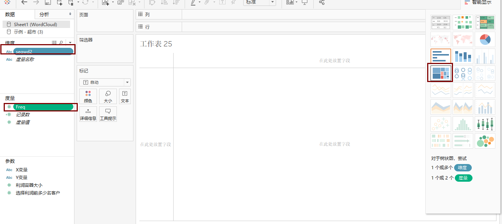
Task: Click the search magnifier in dimensions header
Action: coord(61,43)
